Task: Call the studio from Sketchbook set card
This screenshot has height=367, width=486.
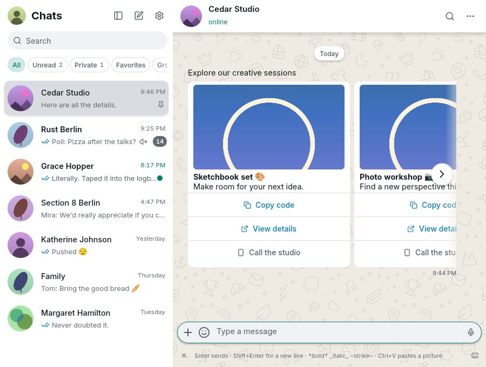Action: point(269,253)
